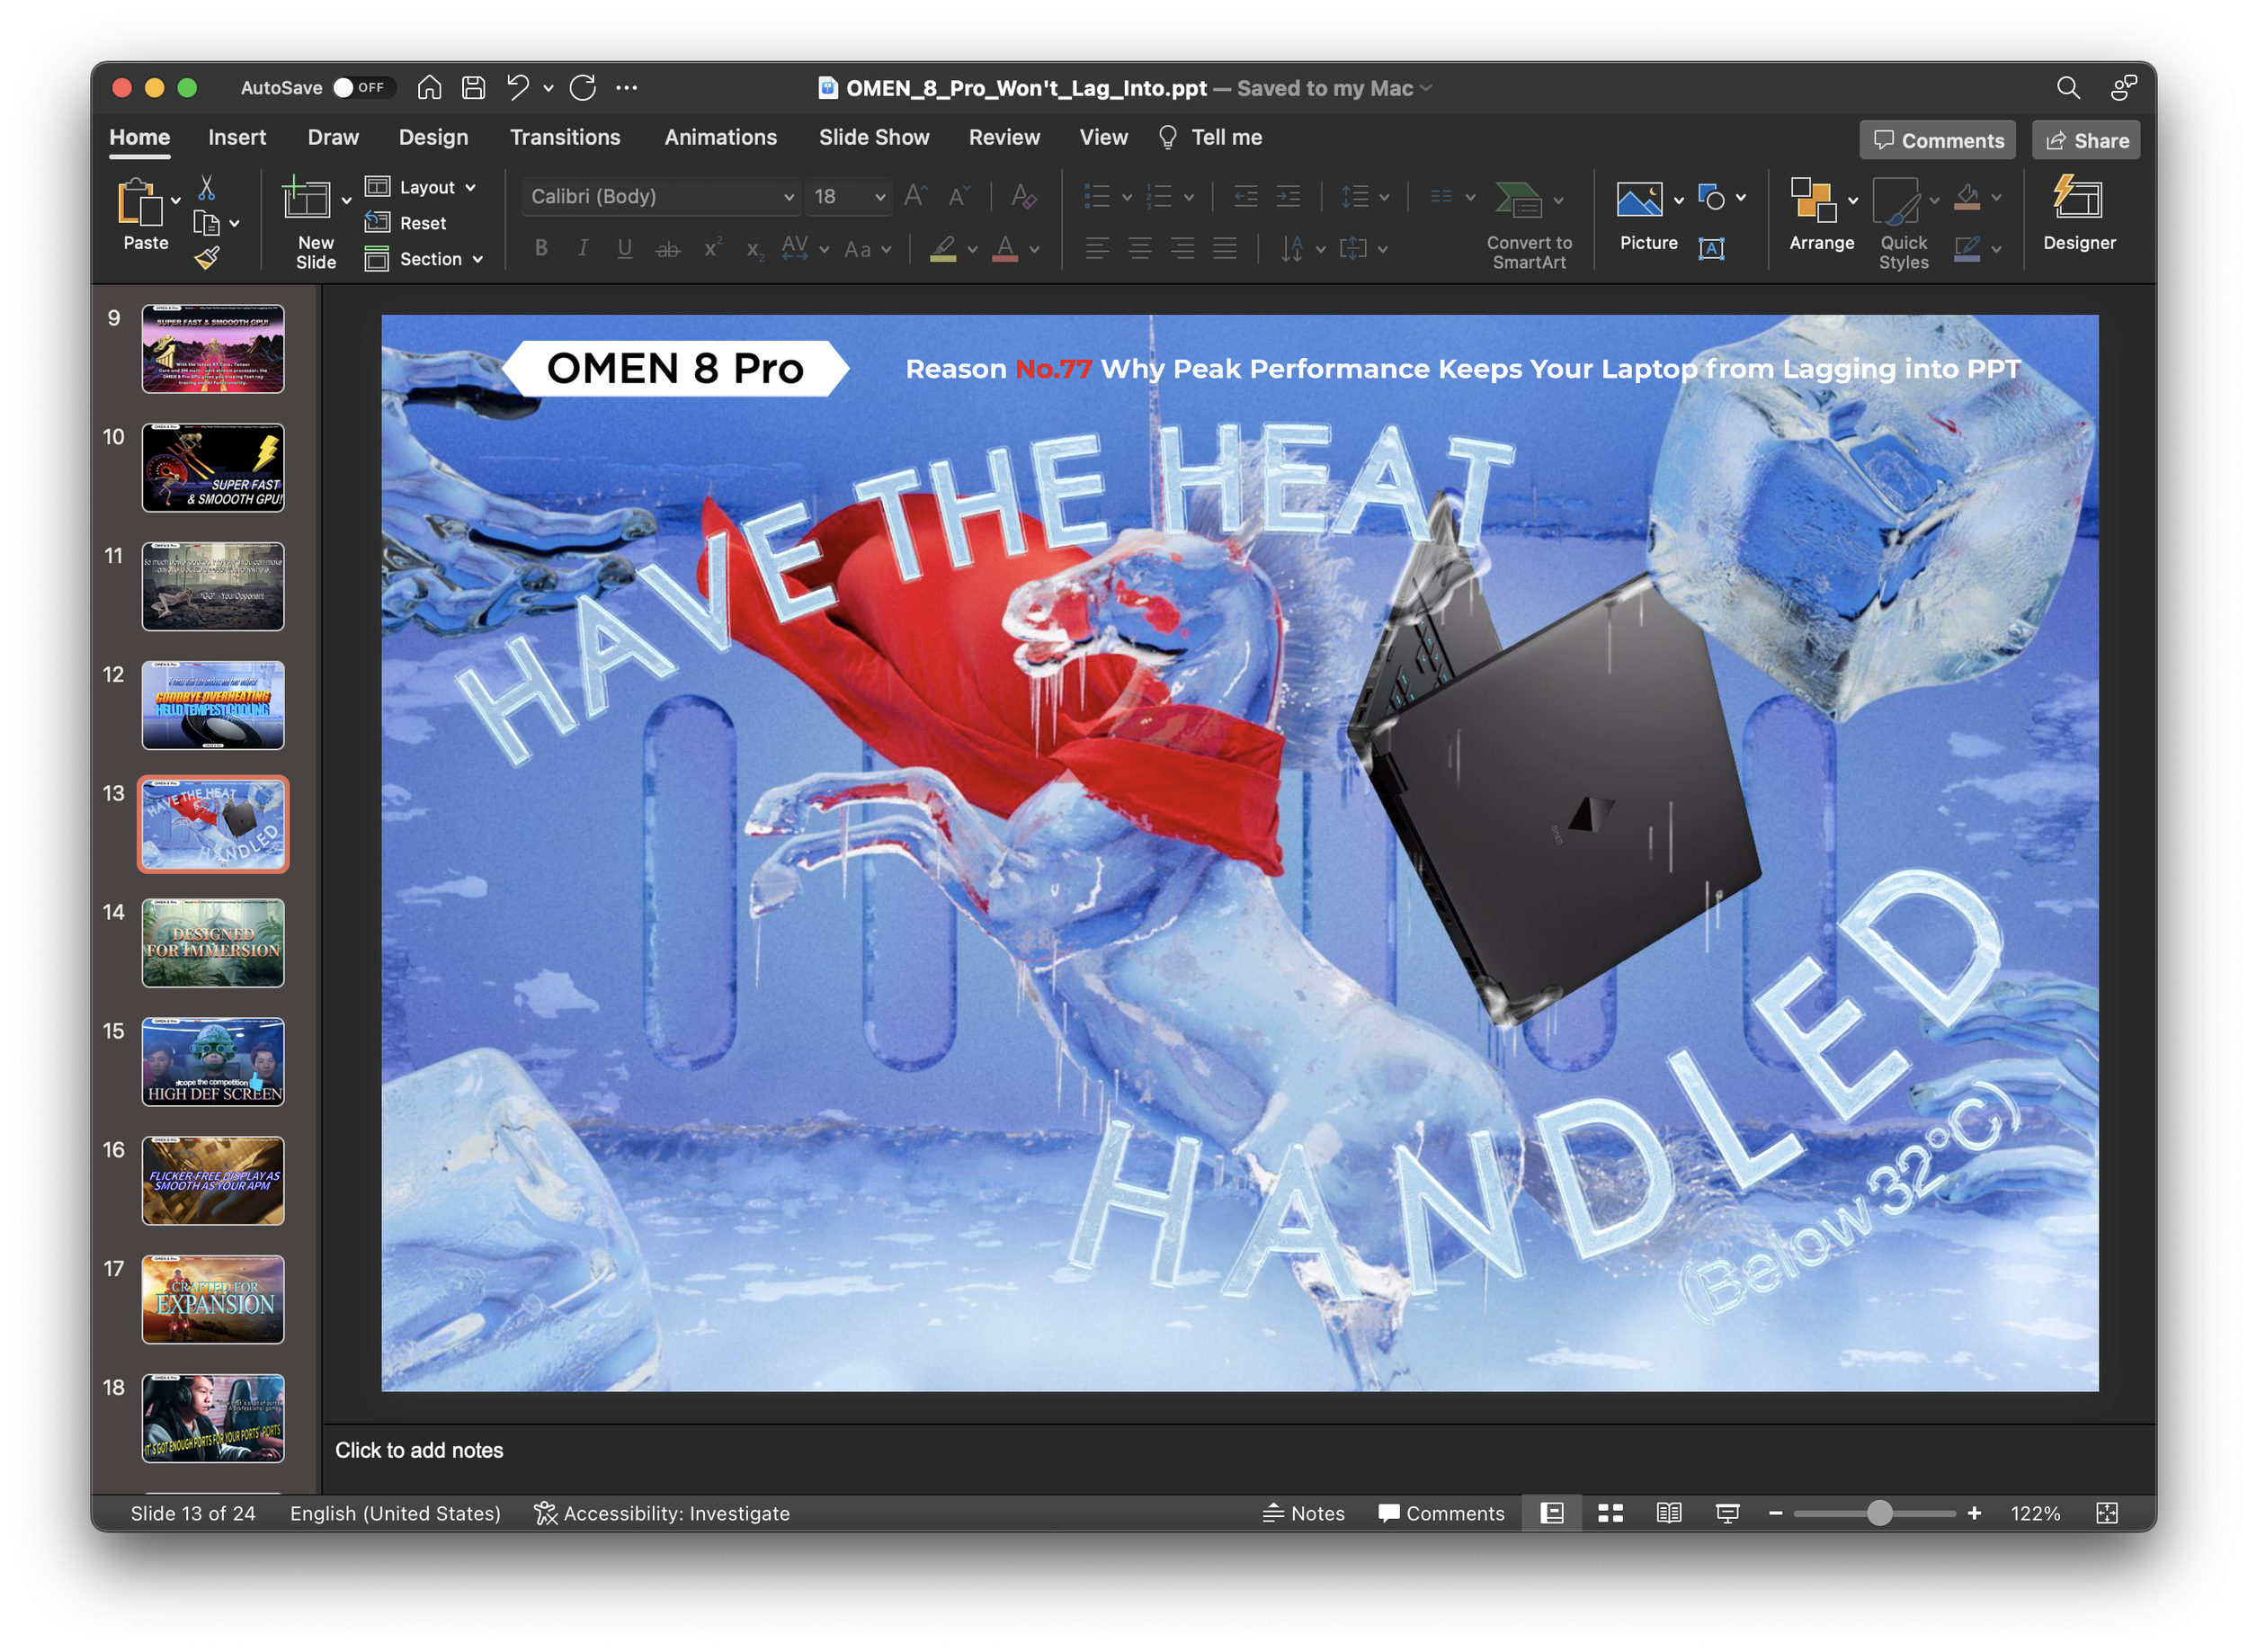Image resolution: width=2248 pixels, height=1652 pixels.
Task: Decrease the font size
Action: pyautogui.click(x=959, y=196)
